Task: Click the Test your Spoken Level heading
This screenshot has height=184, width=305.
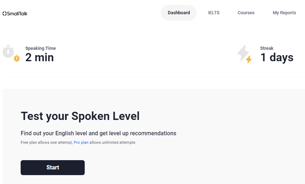Action: [x=80, y=116]
